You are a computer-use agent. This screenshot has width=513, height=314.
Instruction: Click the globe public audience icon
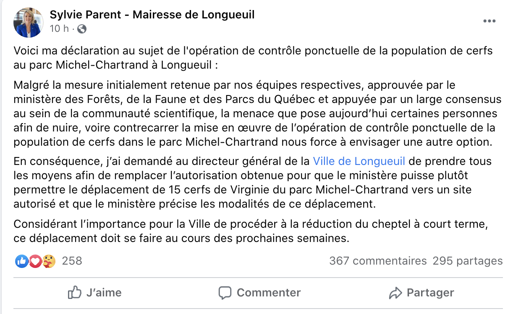[82, 29]
